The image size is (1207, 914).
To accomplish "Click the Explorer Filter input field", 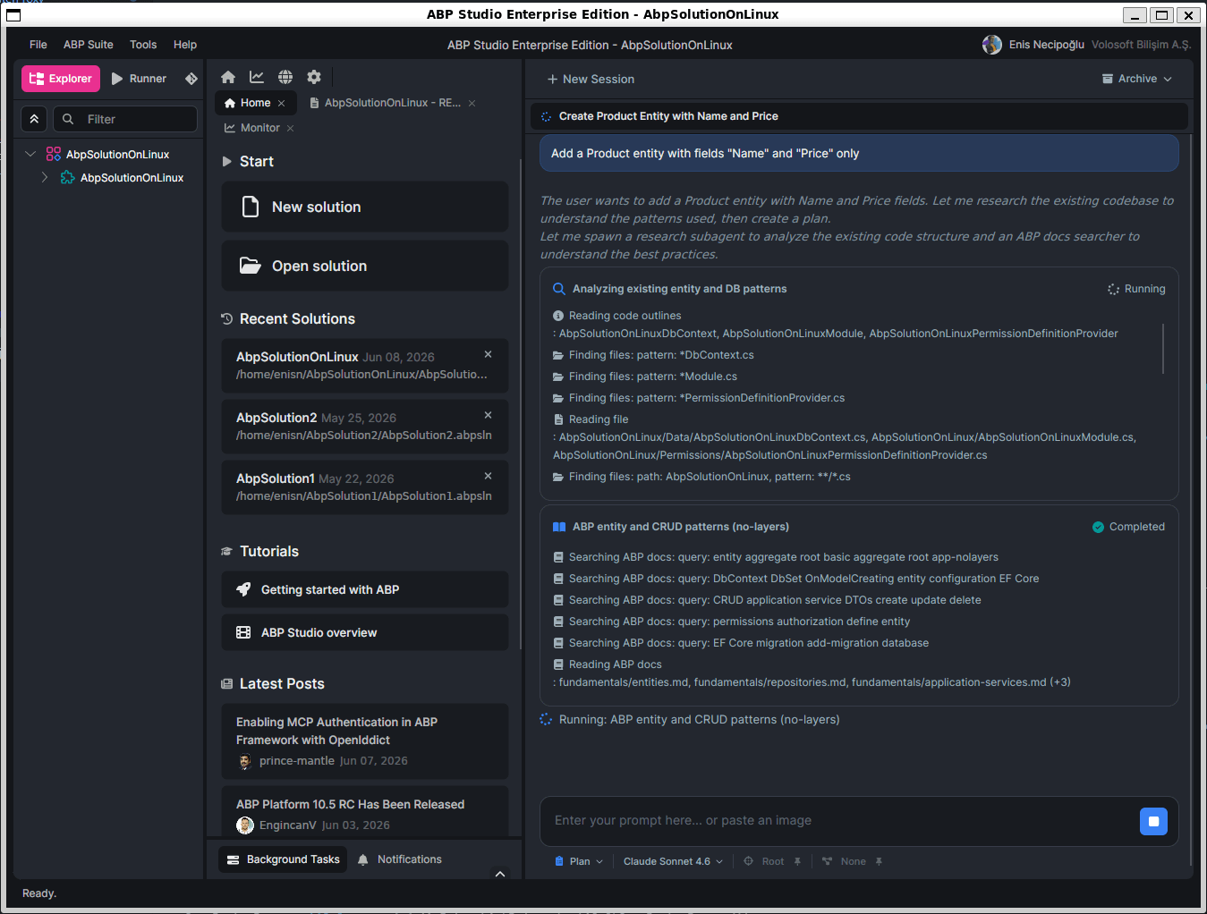I will (x=125, y=119).
